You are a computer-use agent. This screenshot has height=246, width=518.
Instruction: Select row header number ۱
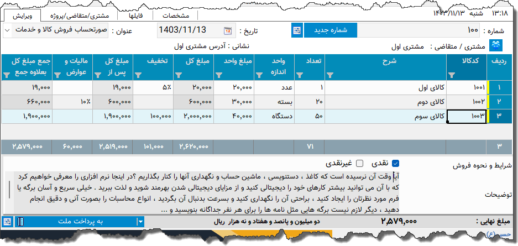[500, 87]
